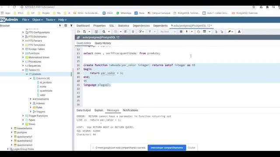This screenshot has width=280, height=157.
Task: Switch to the Dashboard tab
Action: coord(83,26)
